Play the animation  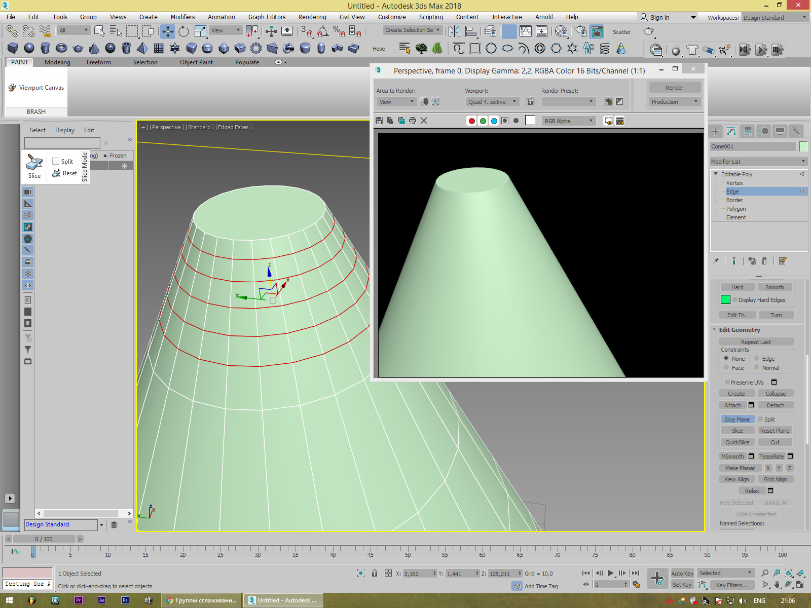610,573
